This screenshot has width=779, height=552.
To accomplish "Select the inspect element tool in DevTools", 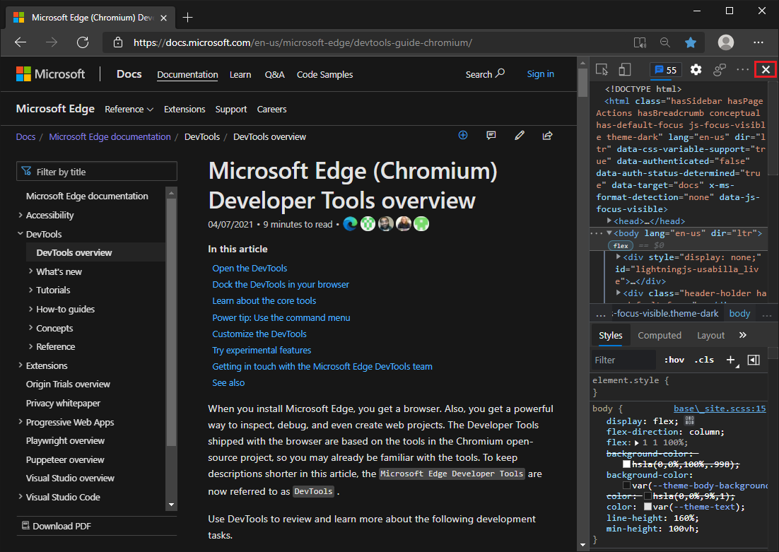I will [602, 69].
